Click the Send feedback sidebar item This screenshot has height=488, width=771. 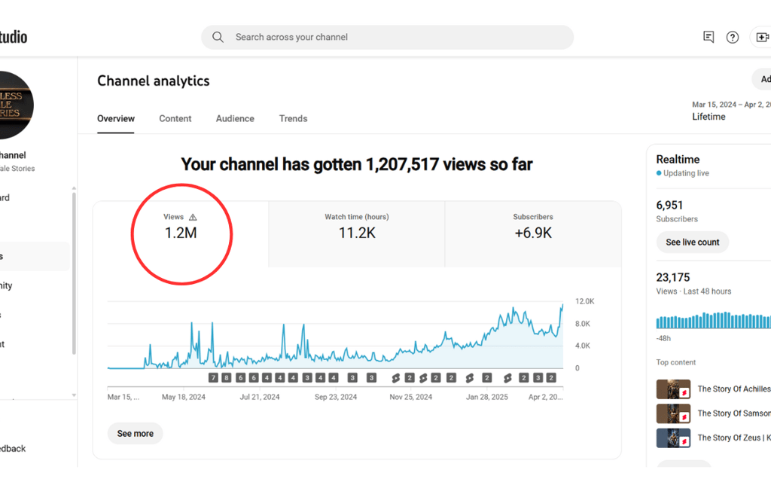(x=13, y=449)
